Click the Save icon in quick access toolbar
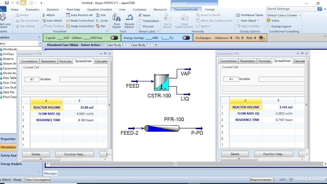Image resolution: width=327 pixels, height=184 pixels. [7, 3]
